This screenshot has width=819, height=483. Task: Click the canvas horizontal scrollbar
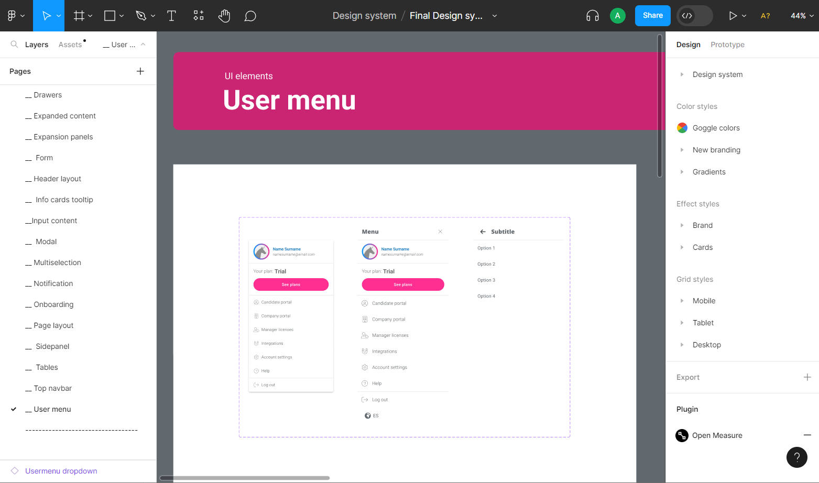pos(245,478)
